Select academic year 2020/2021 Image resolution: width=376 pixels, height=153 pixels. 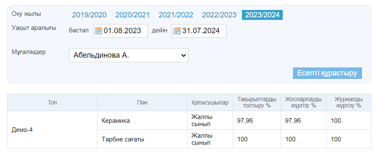click(x=132, y=15)
